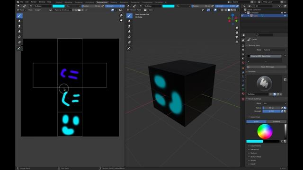Viewport: 303px width, 170px height.
Task: Open the Render properties tab
Action: tap(243, 46)
